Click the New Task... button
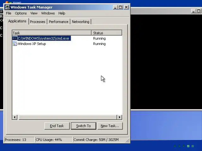The image size is (202, 151). coord(110,126)
